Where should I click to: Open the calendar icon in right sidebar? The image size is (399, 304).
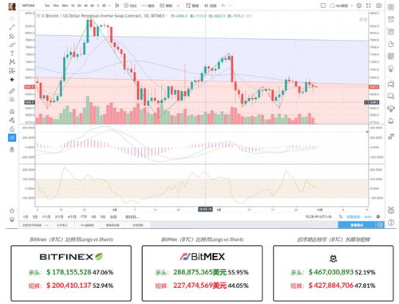click(391, 32)
